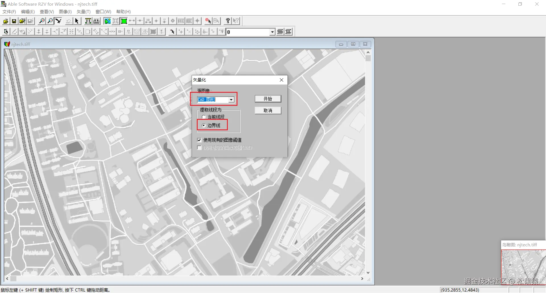Click the save floppy disk icon
This screenshot has width=546, height=293.
14,21
